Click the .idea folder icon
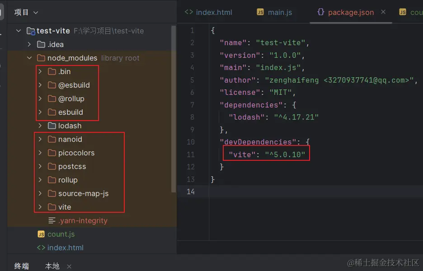 pos(41,44)
